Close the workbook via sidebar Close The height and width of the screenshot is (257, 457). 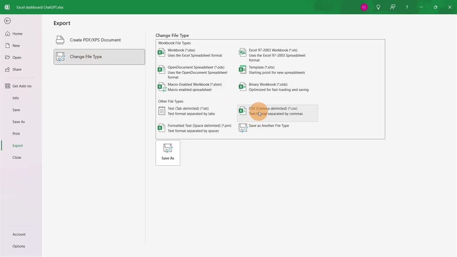pyautogui.click(x=17, y=157)
